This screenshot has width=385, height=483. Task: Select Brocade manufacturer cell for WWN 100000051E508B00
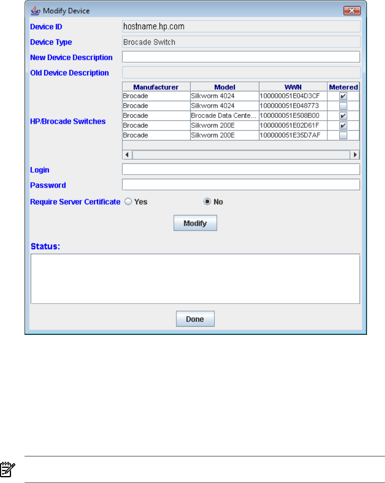coord(156,116)
